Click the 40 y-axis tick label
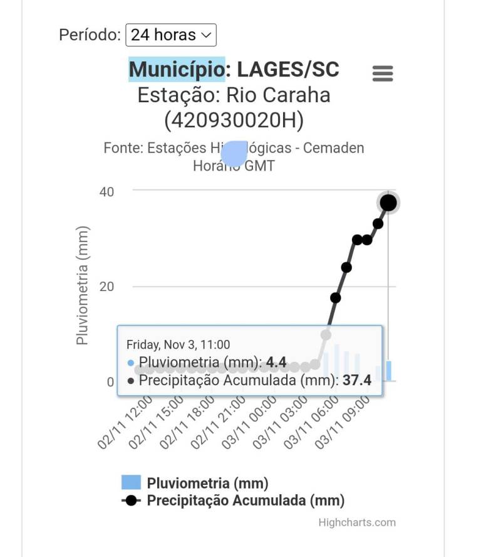 (106, 191)
